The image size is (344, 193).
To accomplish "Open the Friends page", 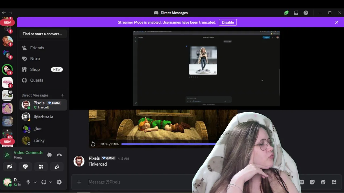I will (43, 48).
